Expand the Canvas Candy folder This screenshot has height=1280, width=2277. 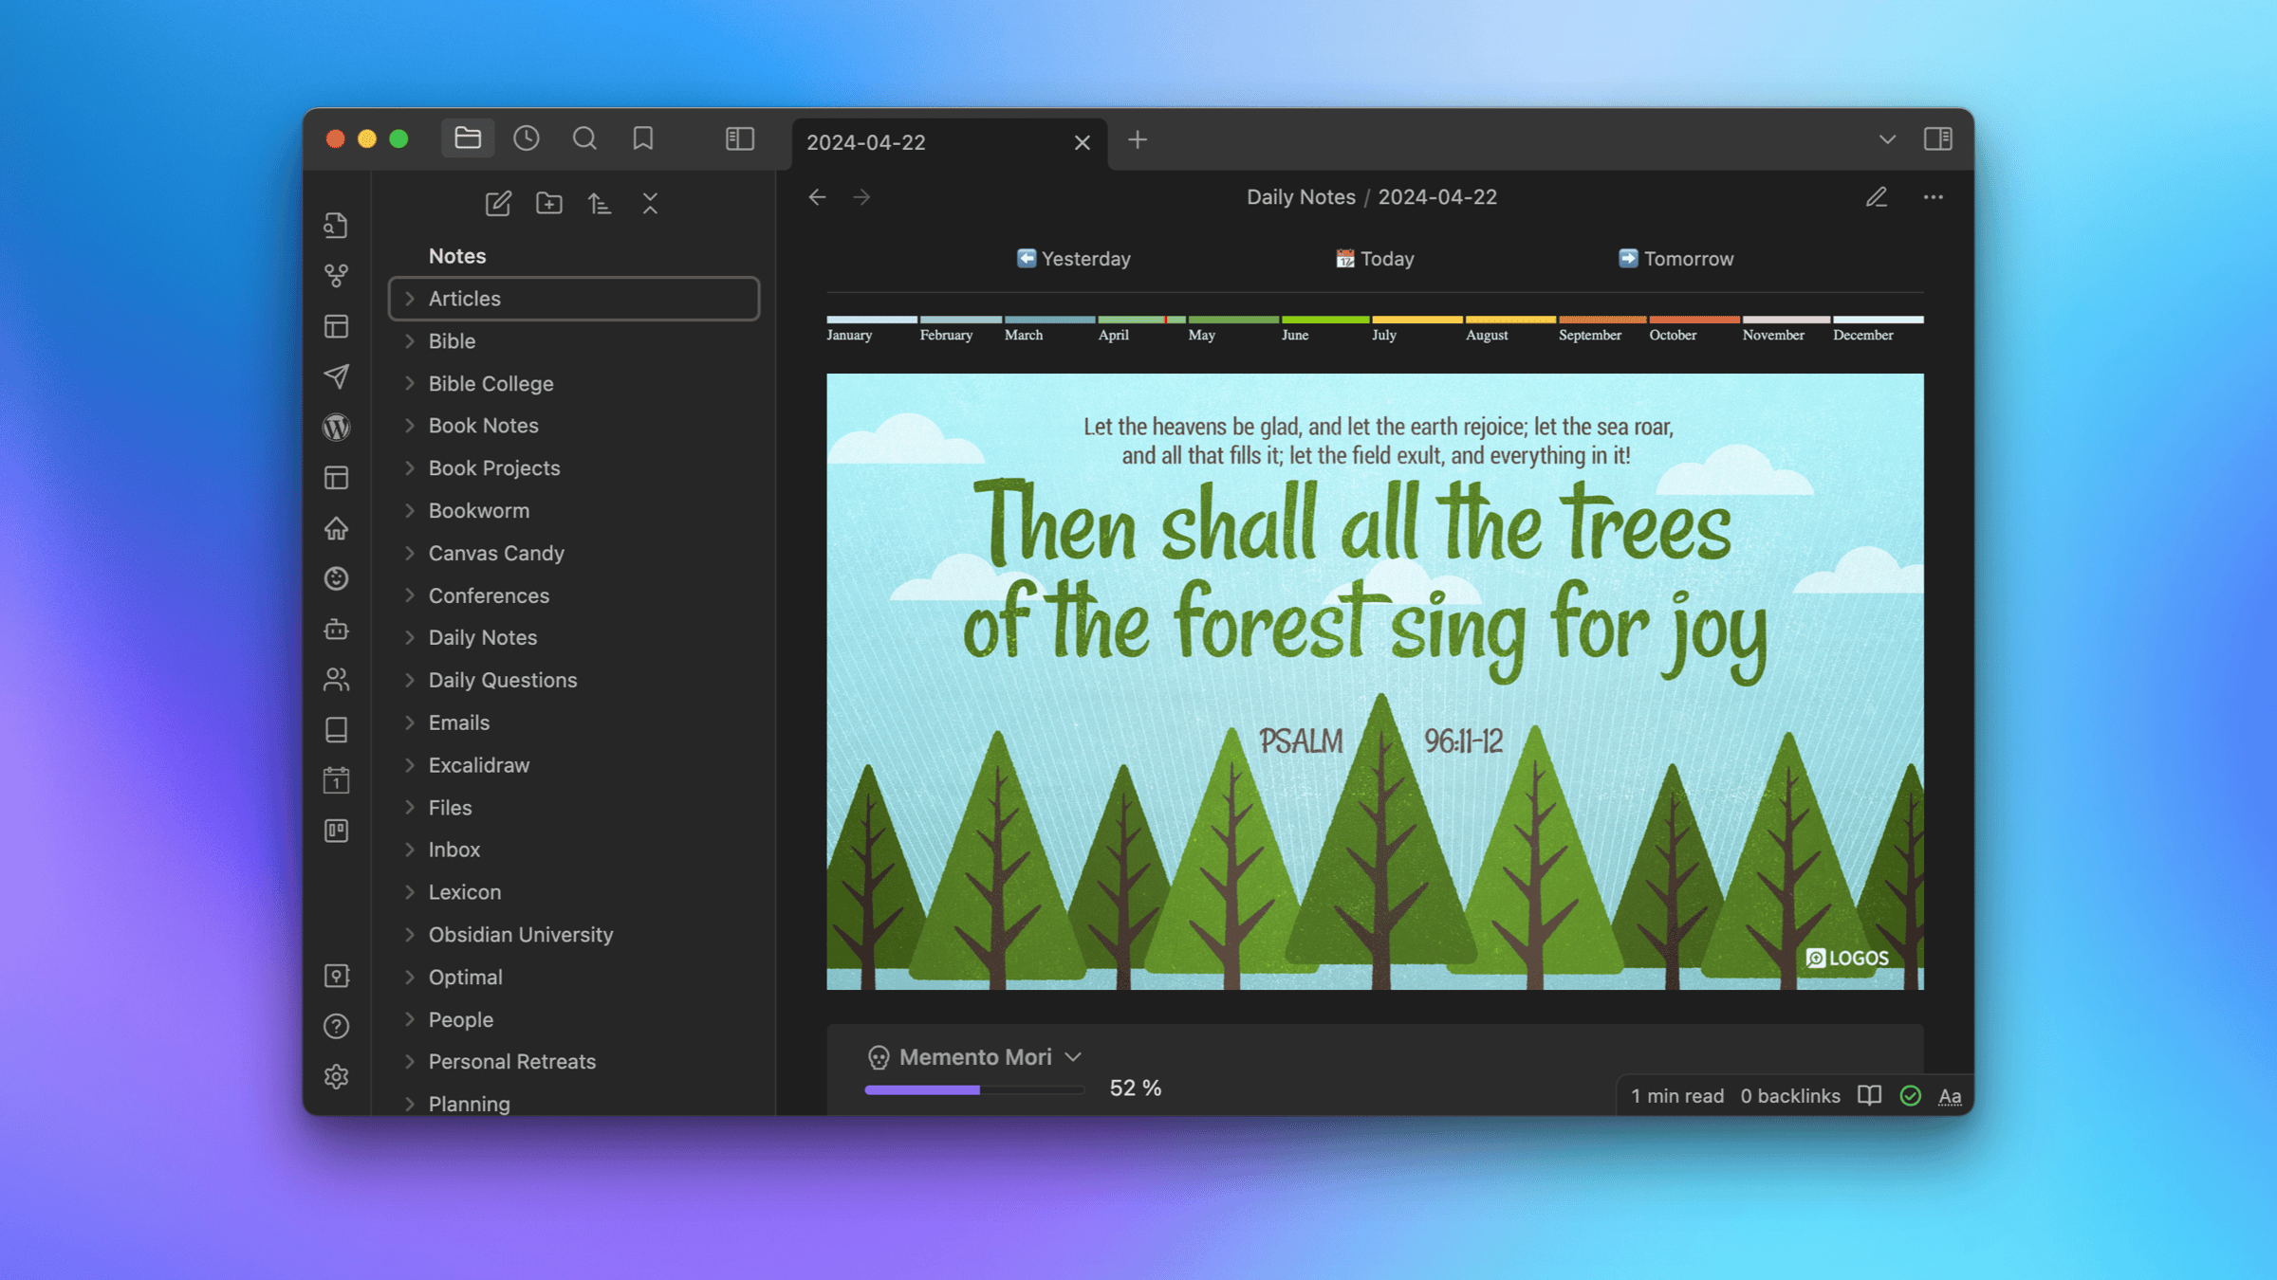coord(410,553)
